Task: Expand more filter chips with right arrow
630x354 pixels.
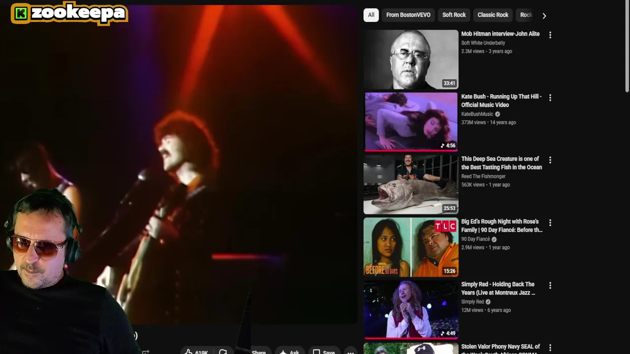Action: pos(544,16)
